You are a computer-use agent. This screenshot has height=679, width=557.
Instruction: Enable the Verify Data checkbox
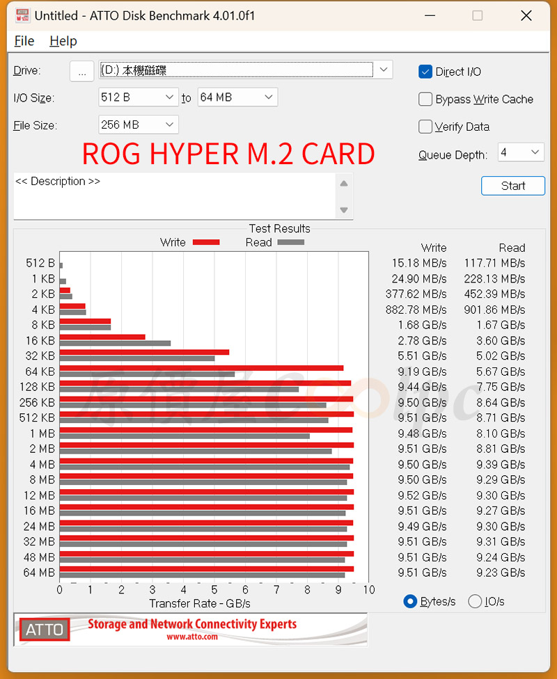click(x=425, y=127)
